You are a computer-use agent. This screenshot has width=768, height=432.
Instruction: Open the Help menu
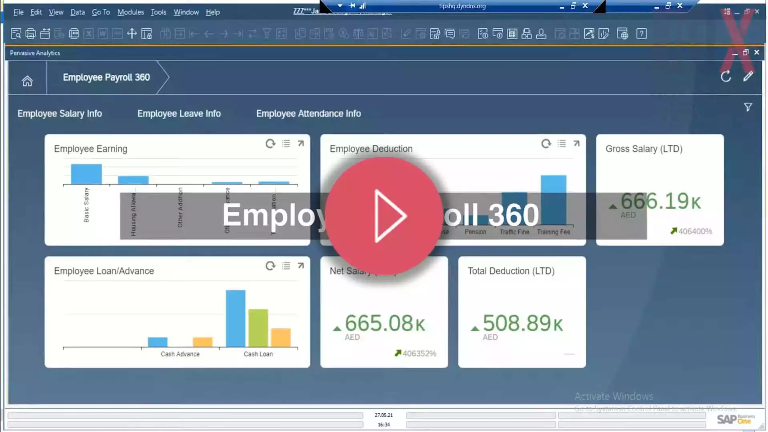tap(213, 12)
